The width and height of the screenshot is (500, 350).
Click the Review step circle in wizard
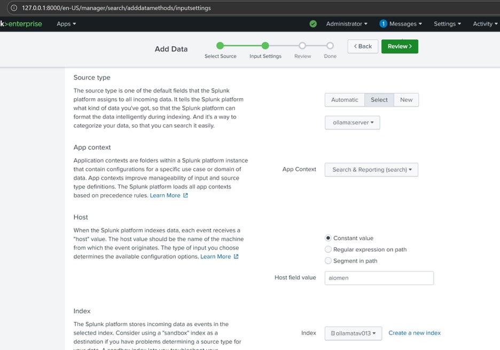point(302,46)
